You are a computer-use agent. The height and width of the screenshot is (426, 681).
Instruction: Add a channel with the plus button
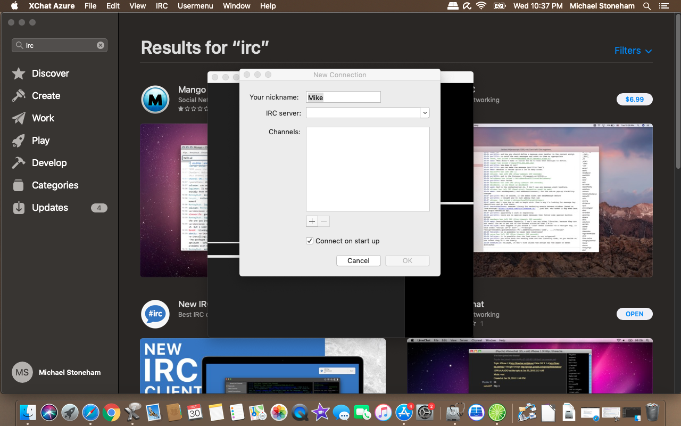pos(312,221)
